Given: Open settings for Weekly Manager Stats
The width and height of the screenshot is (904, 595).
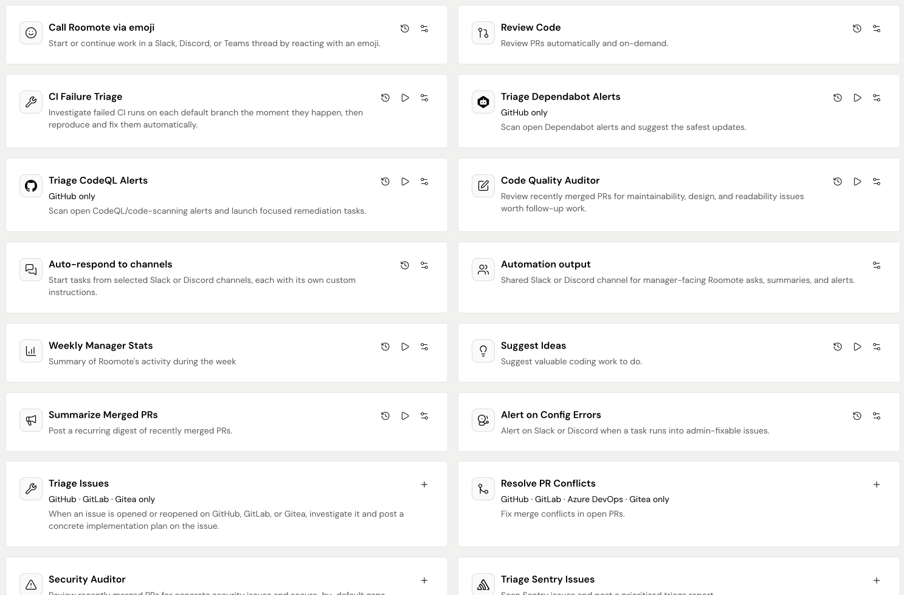Looking at the screenshot, I should point(424,347).
